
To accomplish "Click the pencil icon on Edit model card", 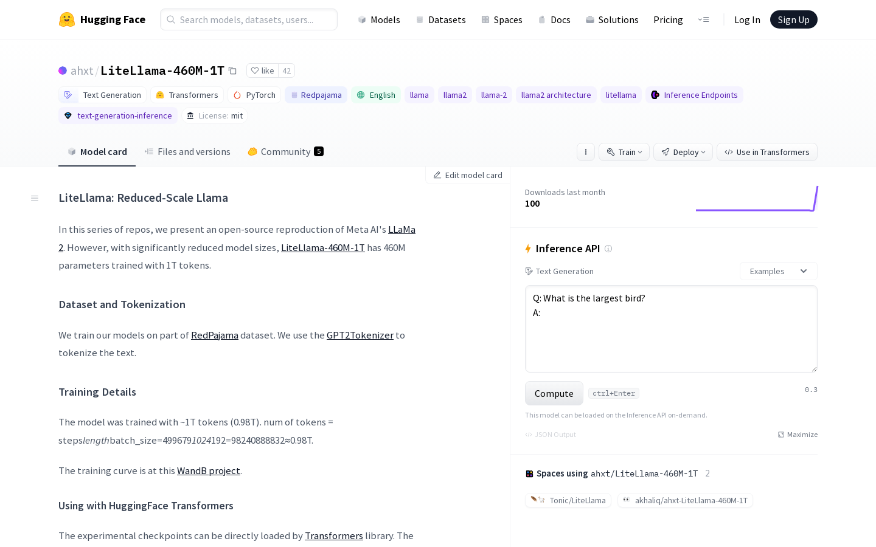I will [437, 175].
